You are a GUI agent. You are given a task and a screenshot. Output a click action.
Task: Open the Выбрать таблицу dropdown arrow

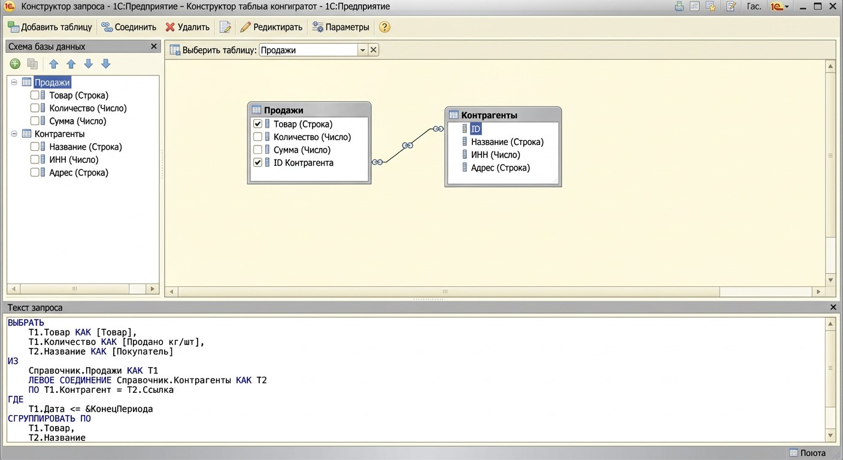click(362, 50)
